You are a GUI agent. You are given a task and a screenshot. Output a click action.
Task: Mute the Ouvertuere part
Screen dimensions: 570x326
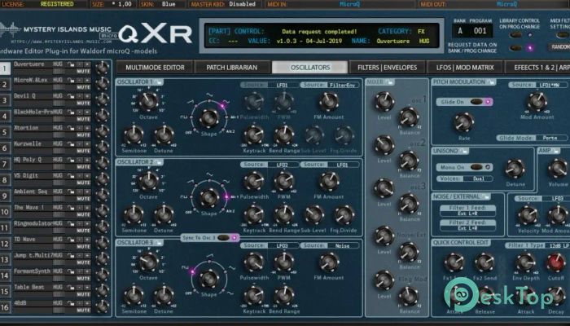pyautogui.click(x=83, y=72)
